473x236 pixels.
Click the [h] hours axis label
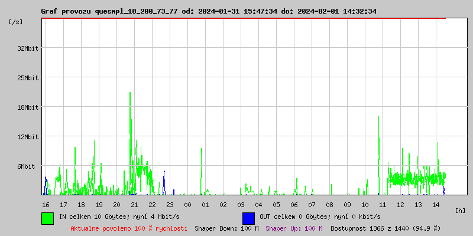click(460, 210)
